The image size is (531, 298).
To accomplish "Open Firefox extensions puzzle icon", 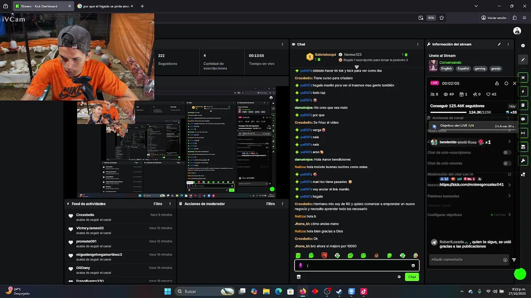I will point(514,18).
